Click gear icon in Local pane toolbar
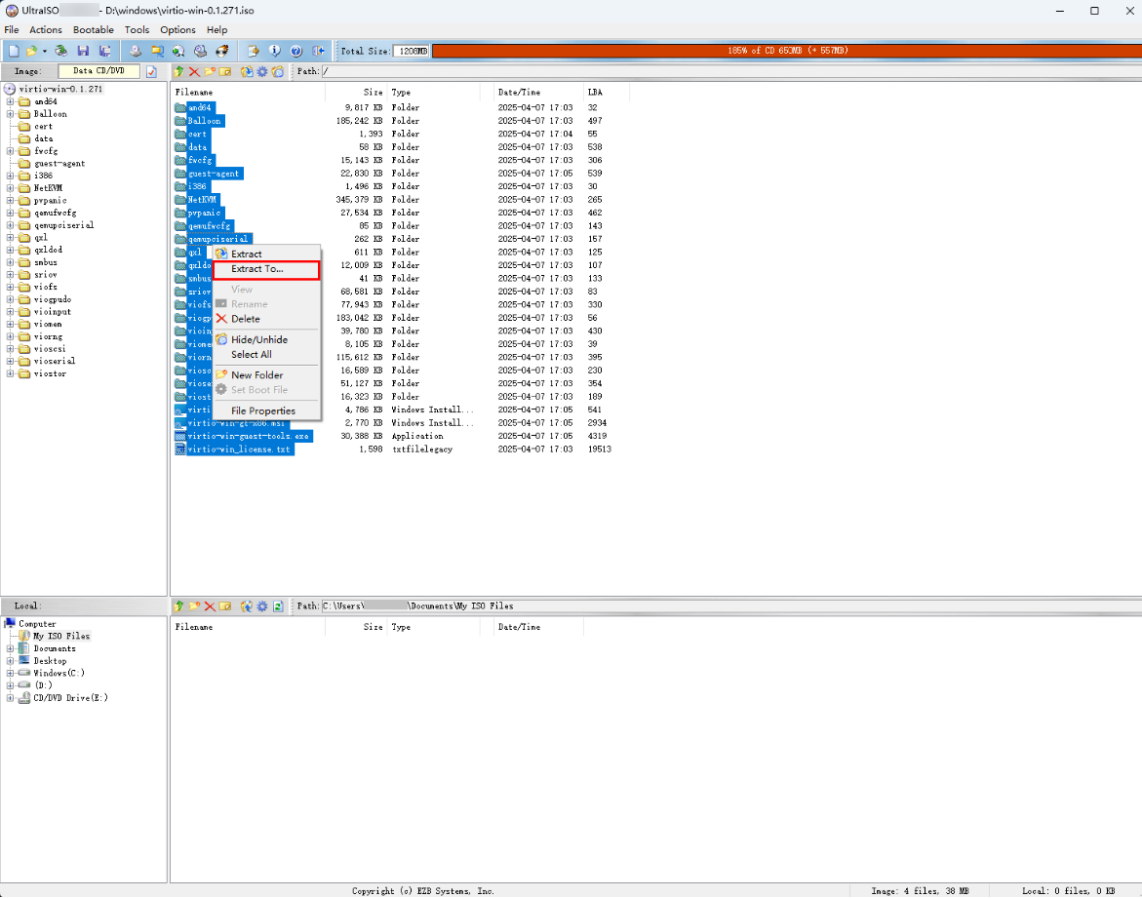 tap(262, 605)
